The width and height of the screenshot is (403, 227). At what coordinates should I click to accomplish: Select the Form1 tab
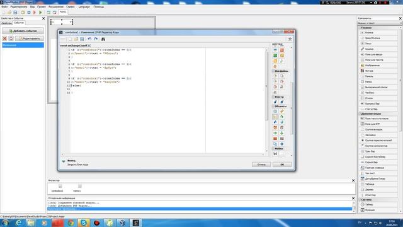click(63, 12)
